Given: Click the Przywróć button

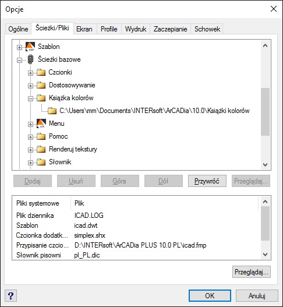Looking at the screenshot, I should pyautogui.click(x=207, y=181).
